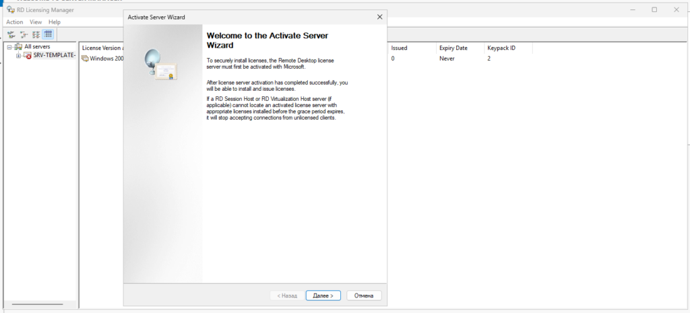Click the All servers tree icon

18,46
